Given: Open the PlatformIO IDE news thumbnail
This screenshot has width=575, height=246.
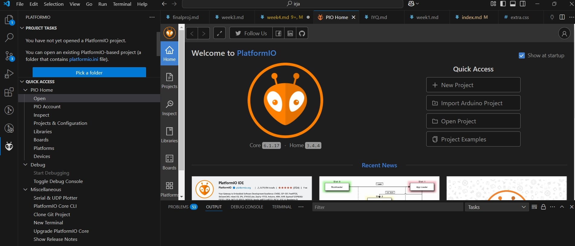Looking at the screenshot, I should point(252,188).
